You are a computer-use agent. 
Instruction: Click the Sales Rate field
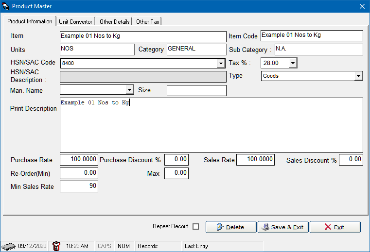(x=256, y=160)
